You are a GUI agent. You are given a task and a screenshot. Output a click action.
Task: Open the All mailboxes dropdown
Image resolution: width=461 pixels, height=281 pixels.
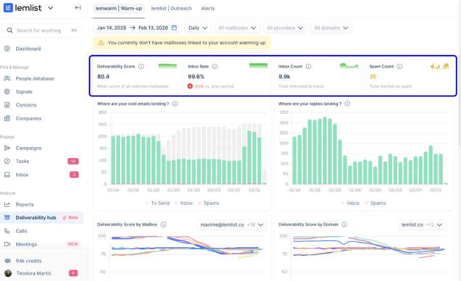(237, 27)
